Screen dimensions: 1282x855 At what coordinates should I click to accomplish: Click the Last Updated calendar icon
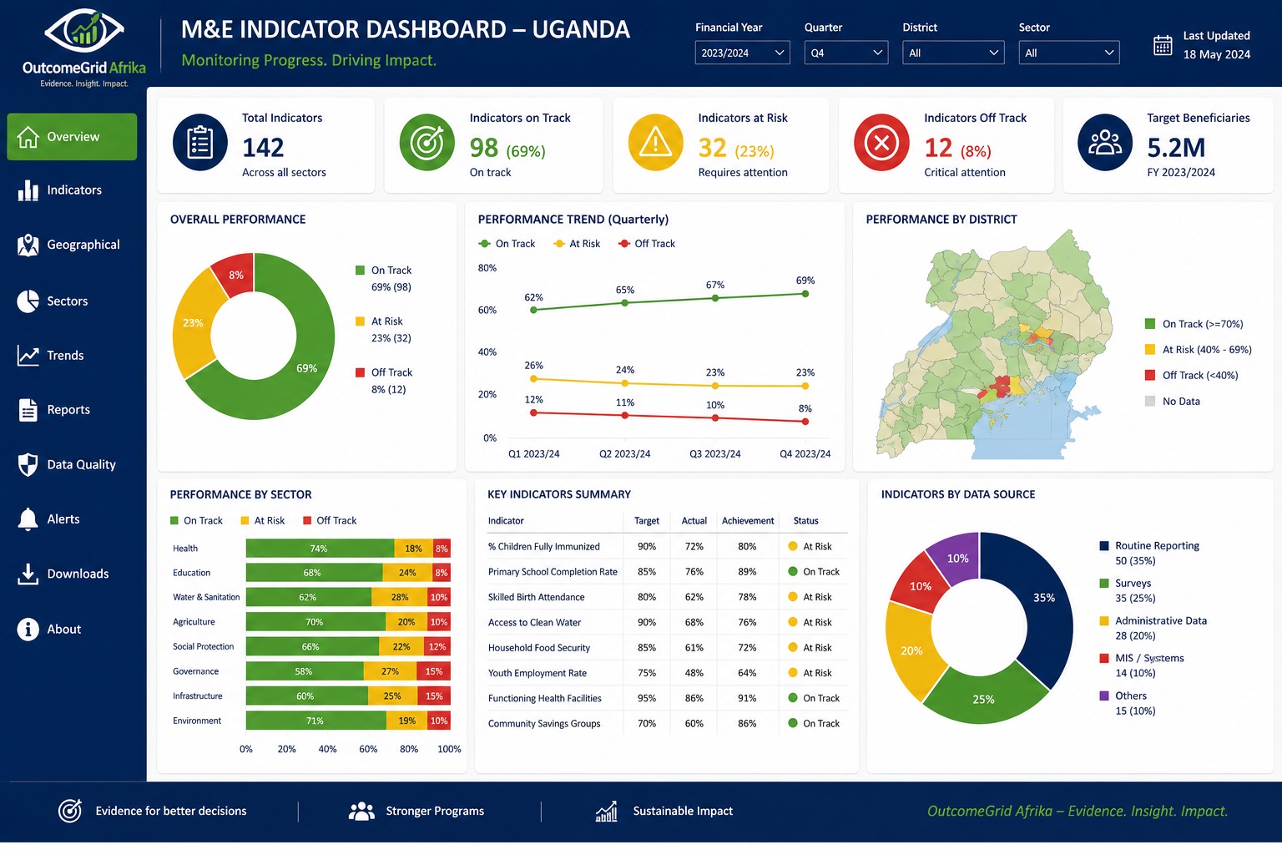pyautogui.click(x=1163, y=45)
